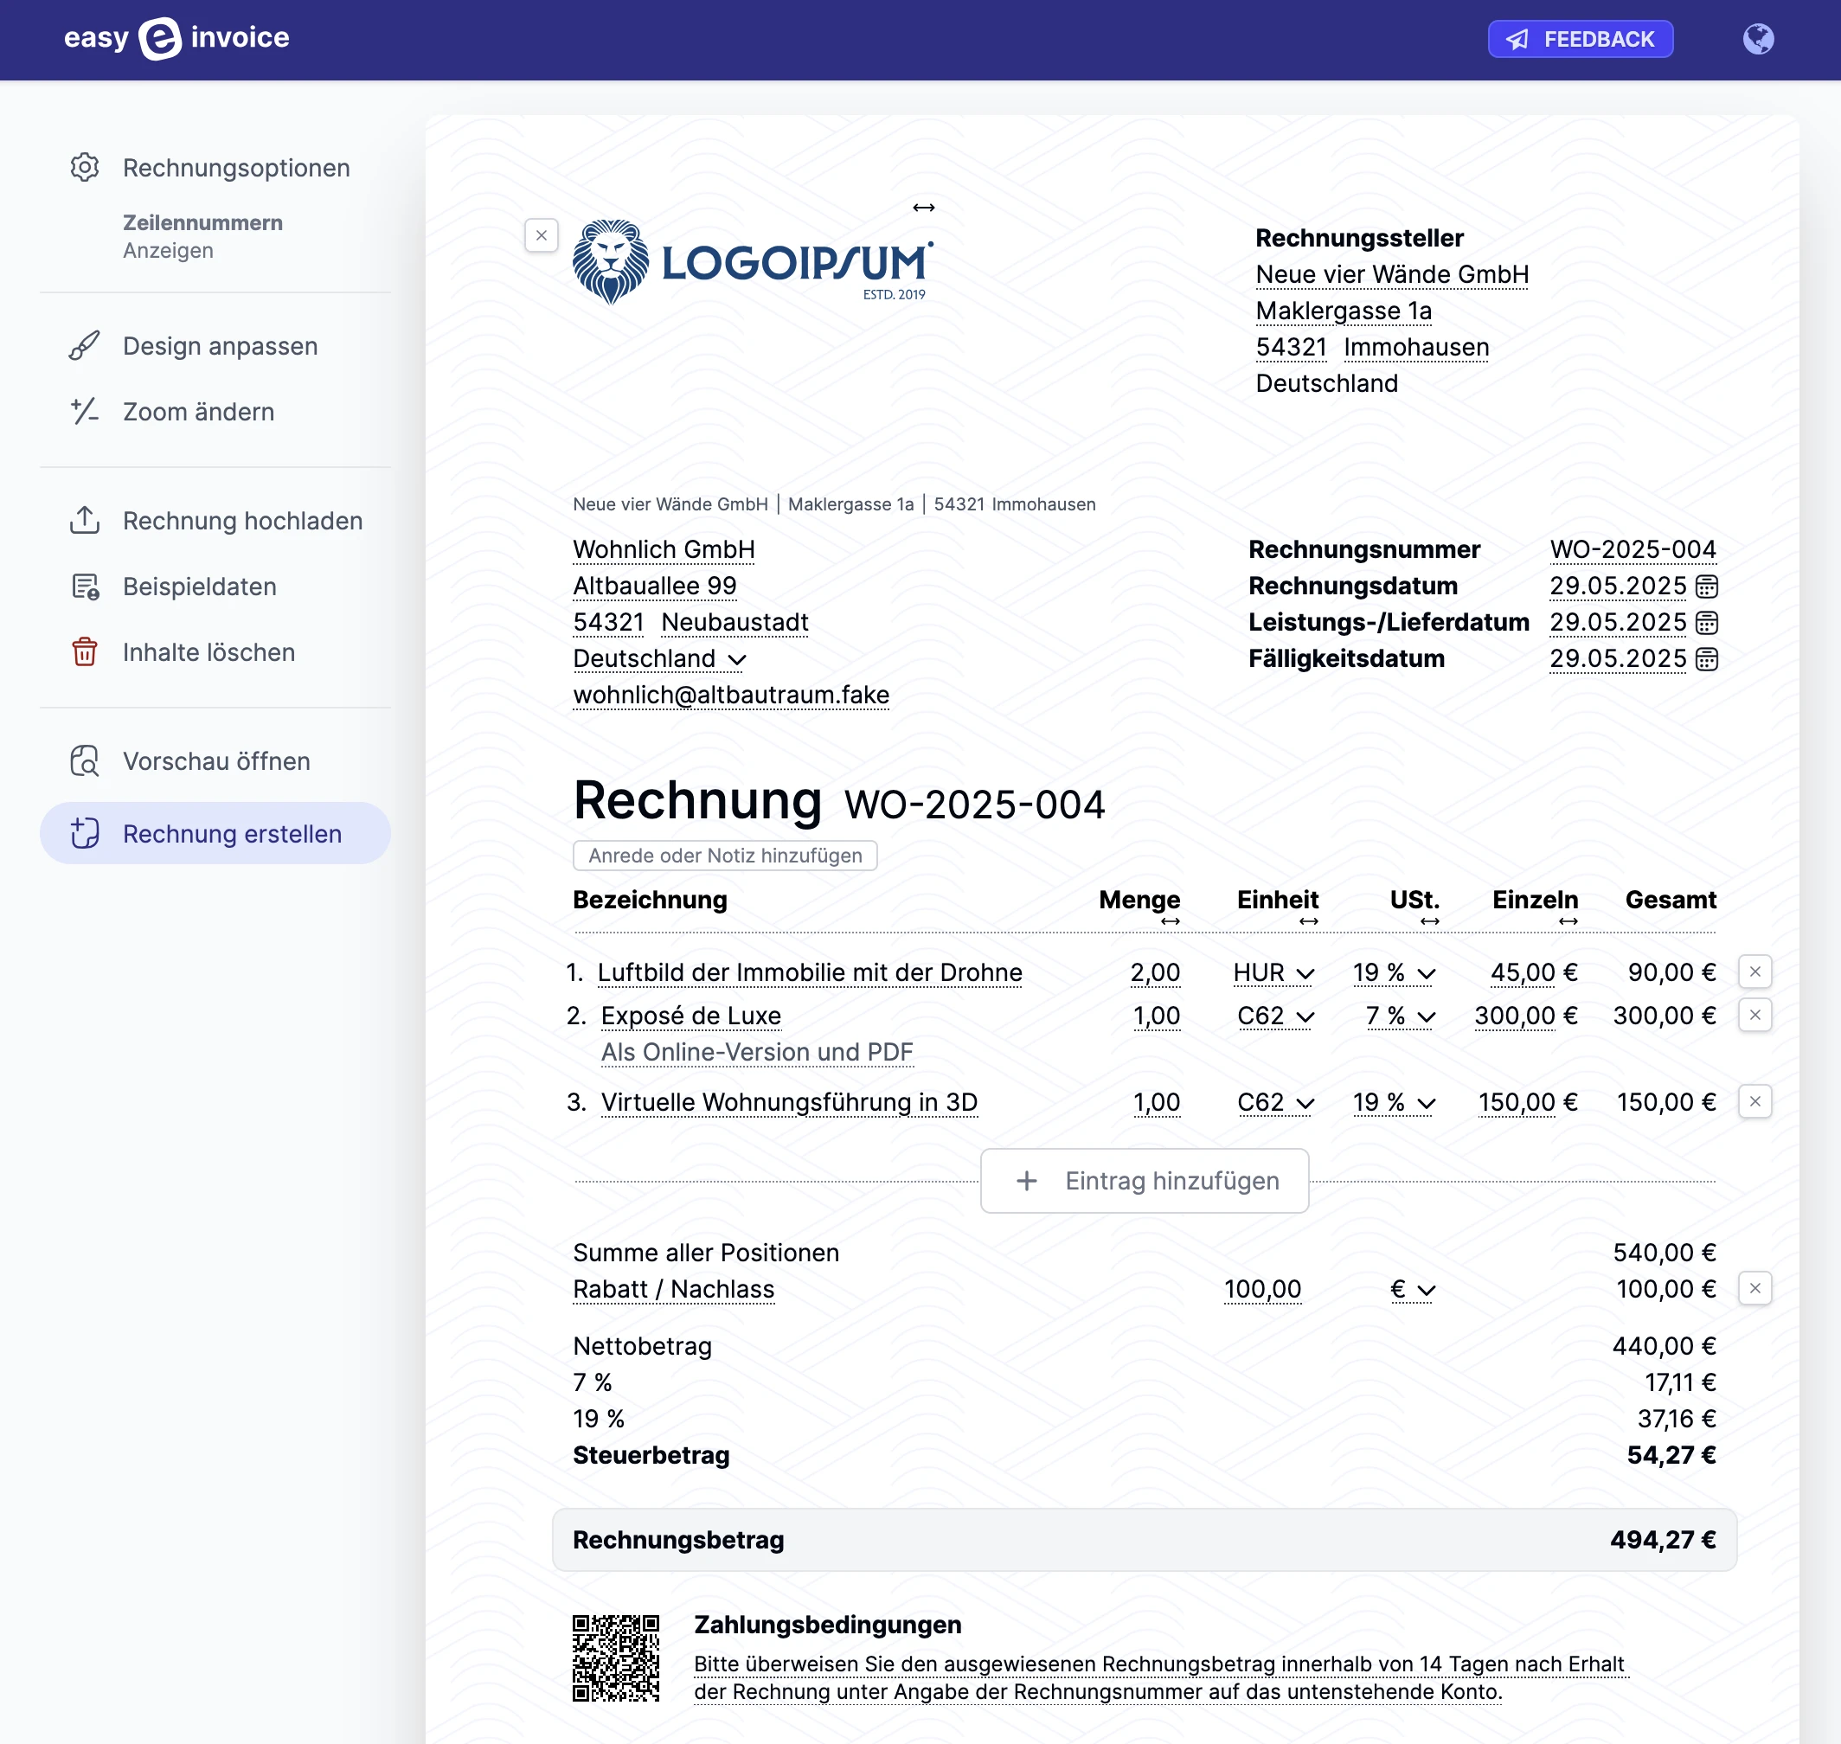Edit issuer name Neue vier Wände GmbH
Screen dimensions: 1841x1744
(1391, 274)
